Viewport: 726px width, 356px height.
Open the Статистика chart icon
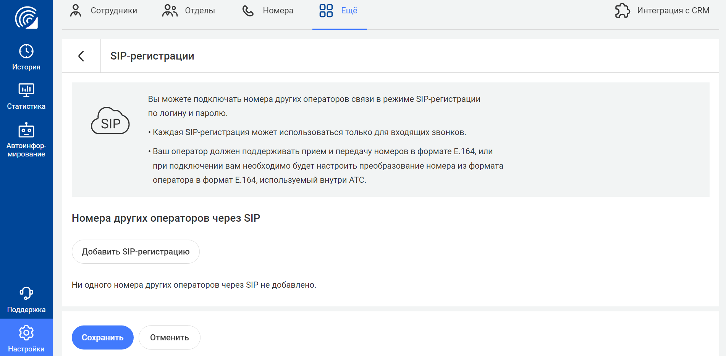26,90
